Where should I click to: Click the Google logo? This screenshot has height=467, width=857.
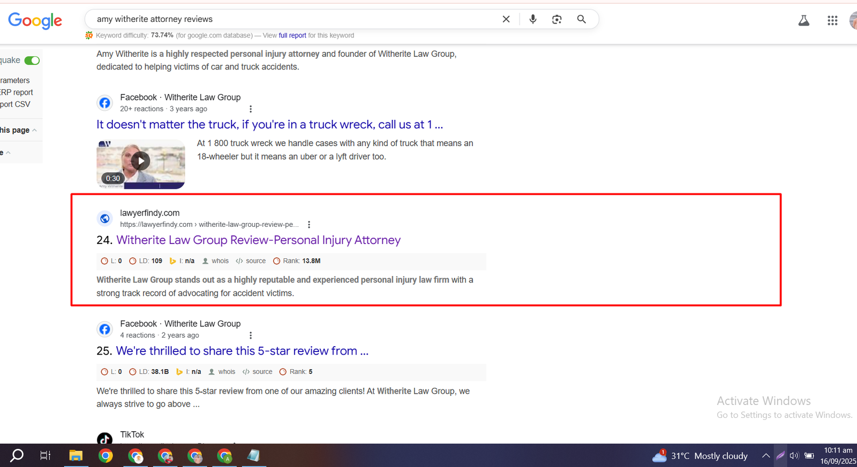pyautogui.click(x=35, y=20)
